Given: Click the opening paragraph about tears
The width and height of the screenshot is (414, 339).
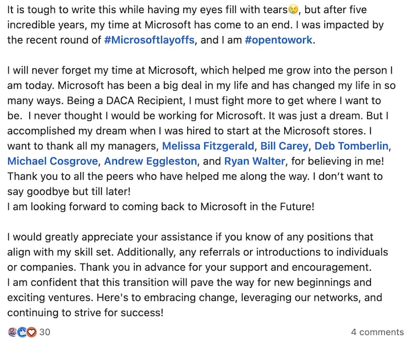Looking at the screenshot, I should pos(166,25).
